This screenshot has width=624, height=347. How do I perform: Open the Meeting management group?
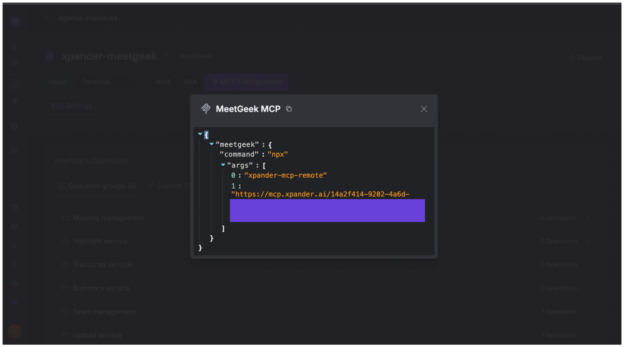(x=108, y=218)
